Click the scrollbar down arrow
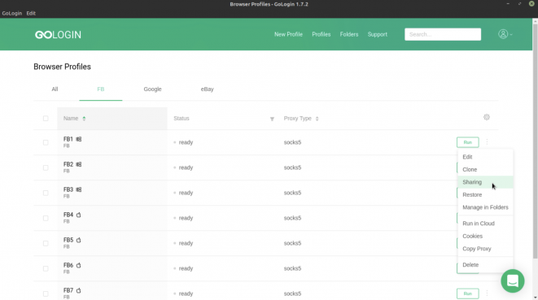538x300 pixels. 536,298
